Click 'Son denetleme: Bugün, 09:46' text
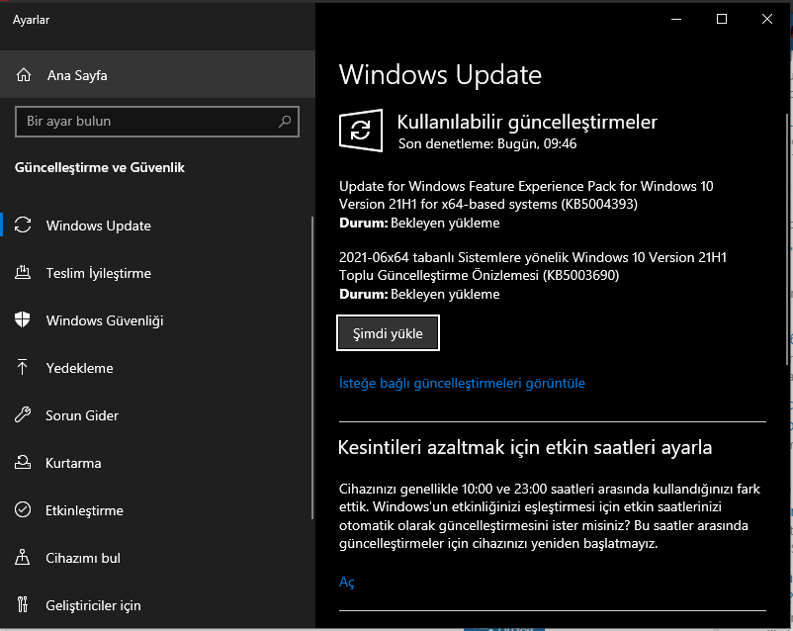Screen dimensions: 793x631 (x=487, y=143)
